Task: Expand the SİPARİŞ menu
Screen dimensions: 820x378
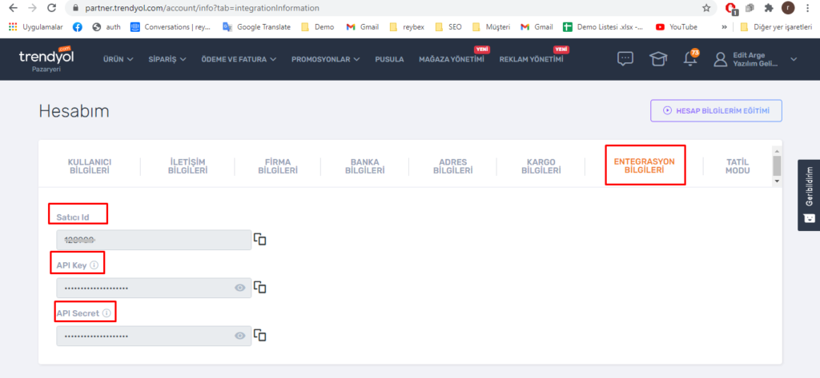Action: (167, 59)
